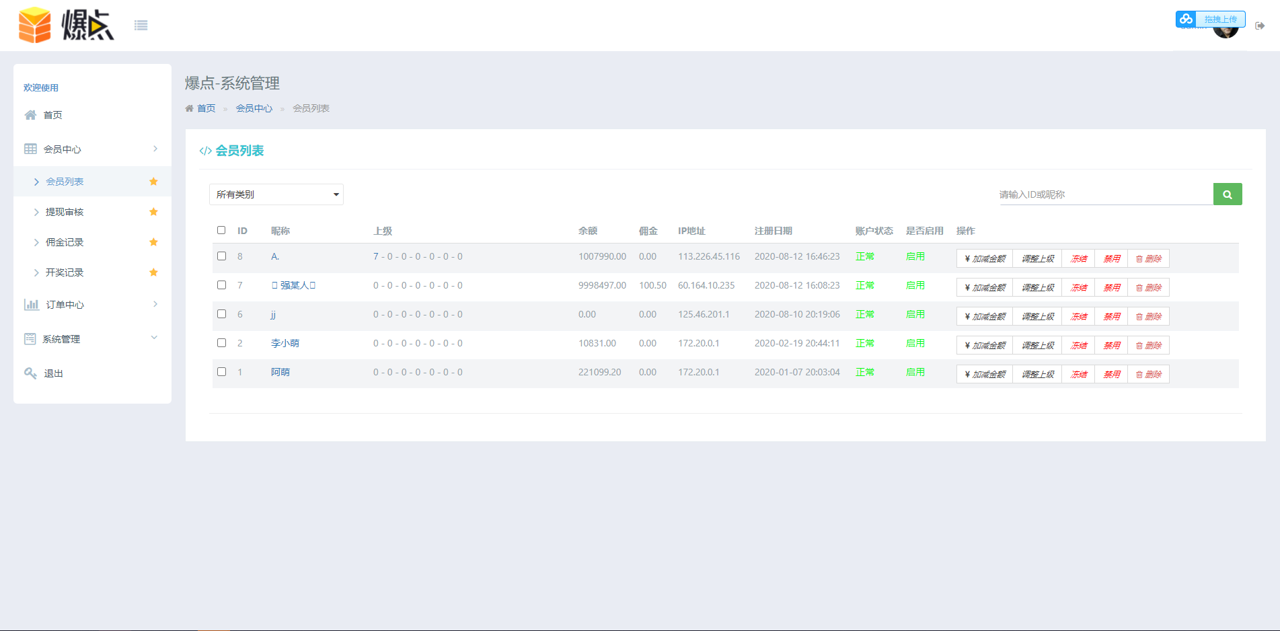The width and height of the screenshot is (1280, 631).
Task: Click the star beside 开奖记录
Action: pyautogui.click(x=153, y=272)
